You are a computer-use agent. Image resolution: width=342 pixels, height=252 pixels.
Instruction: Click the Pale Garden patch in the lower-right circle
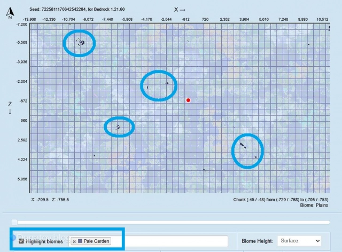coord(243,146)
